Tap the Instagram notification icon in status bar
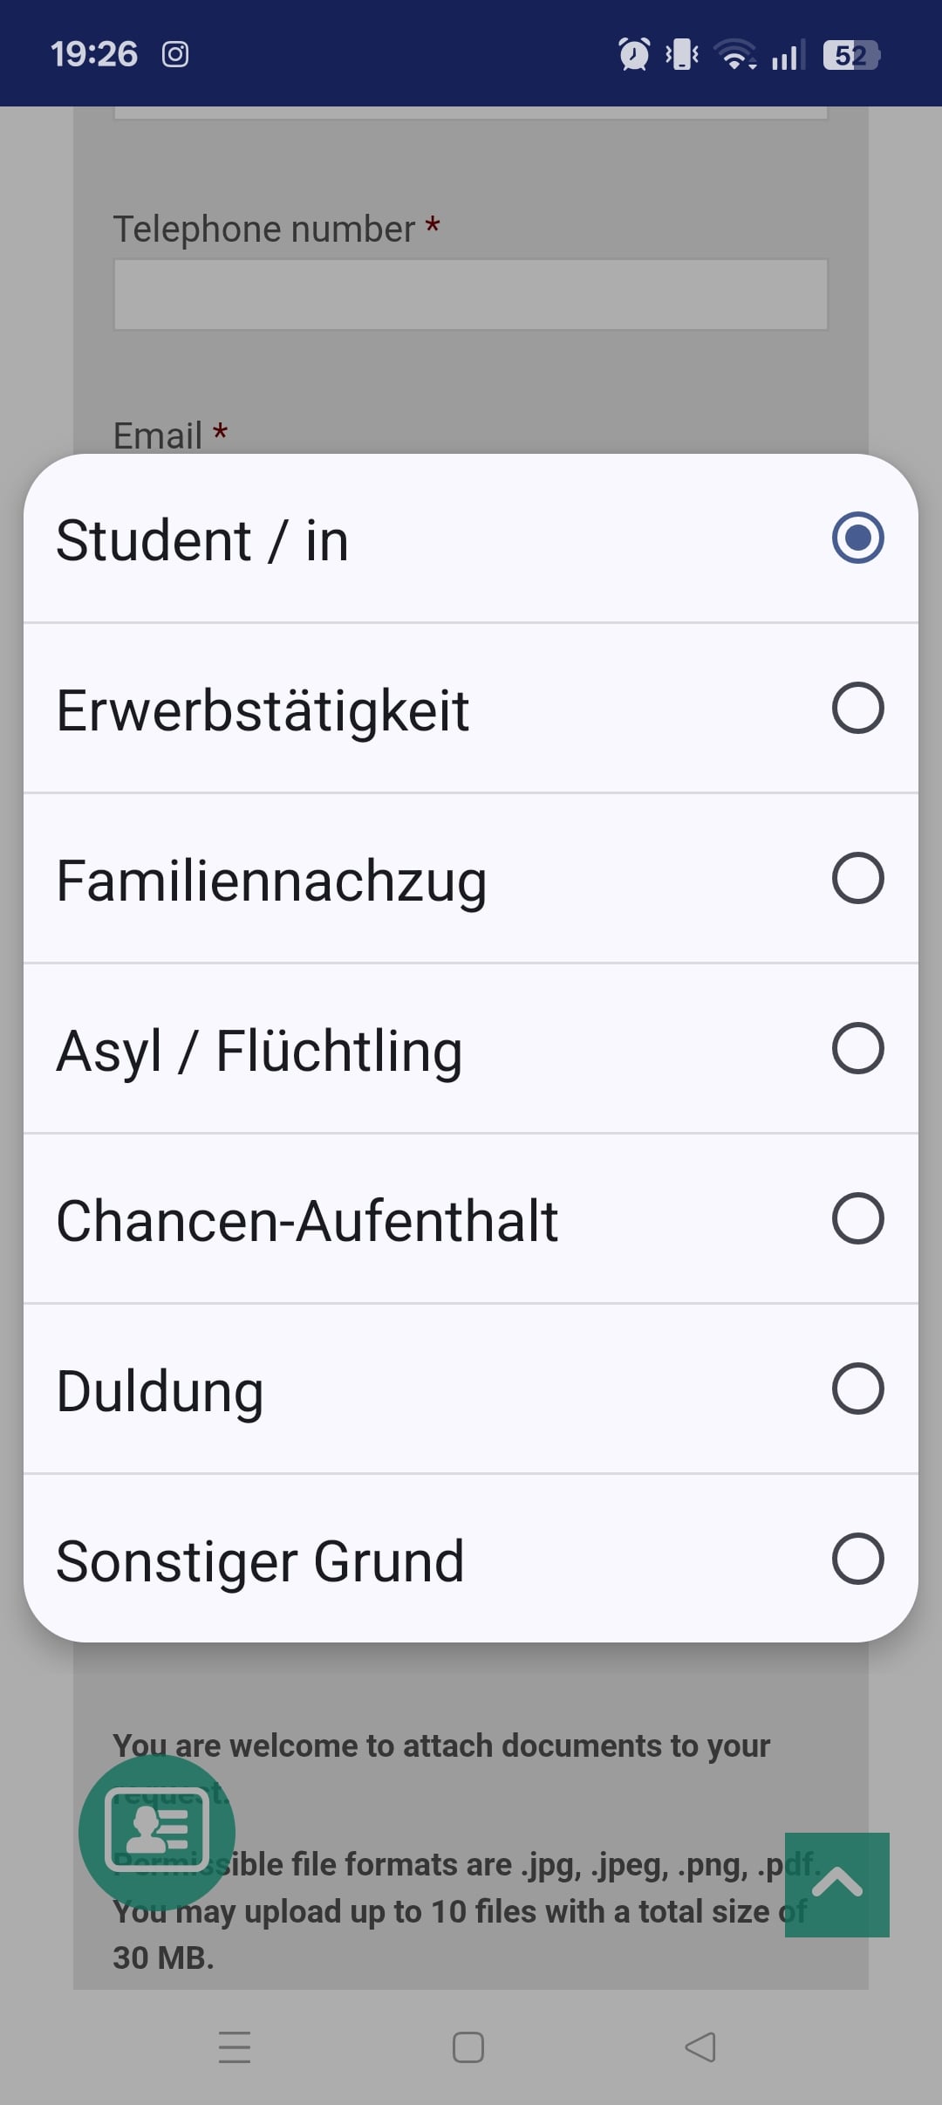 pos(175,54)
